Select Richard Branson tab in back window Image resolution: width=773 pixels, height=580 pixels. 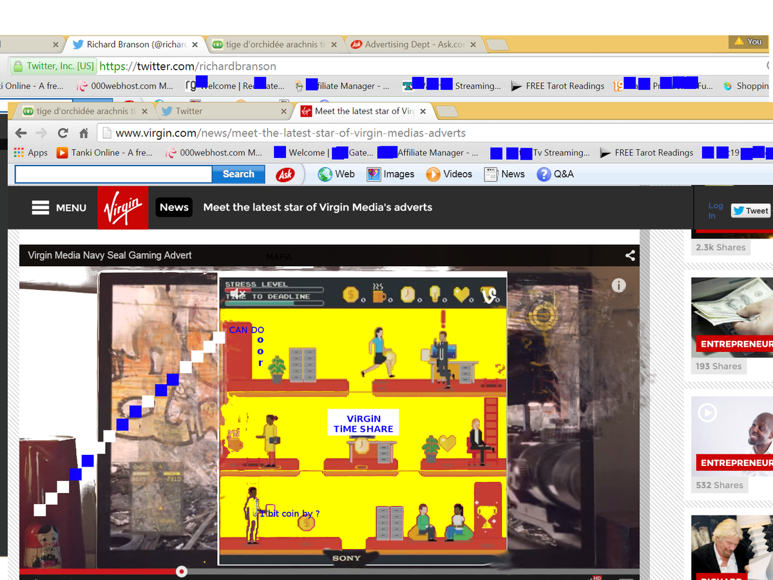(135, 44)
